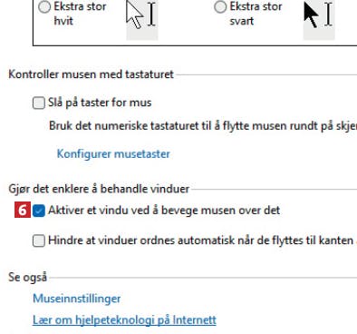
Task: Tick the Hindre at vinduer ordnes automatisk checkbox
Action: (x=39, y=241)
